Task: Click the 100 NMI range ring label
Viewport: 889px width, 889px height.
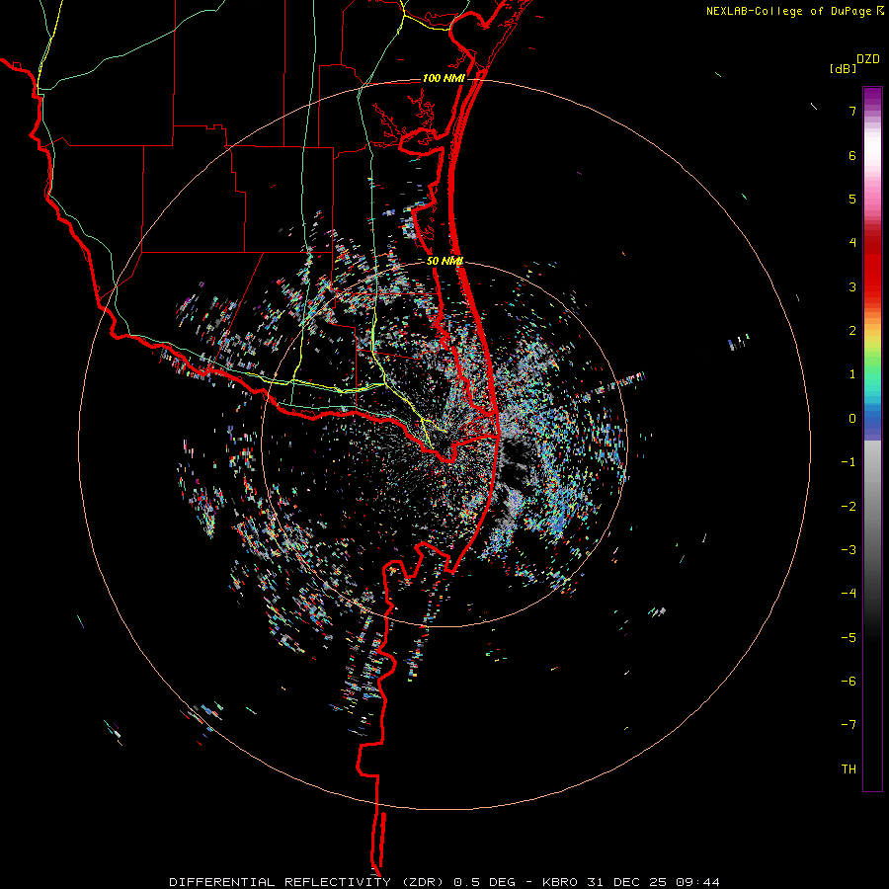Action: coord(444,78)
